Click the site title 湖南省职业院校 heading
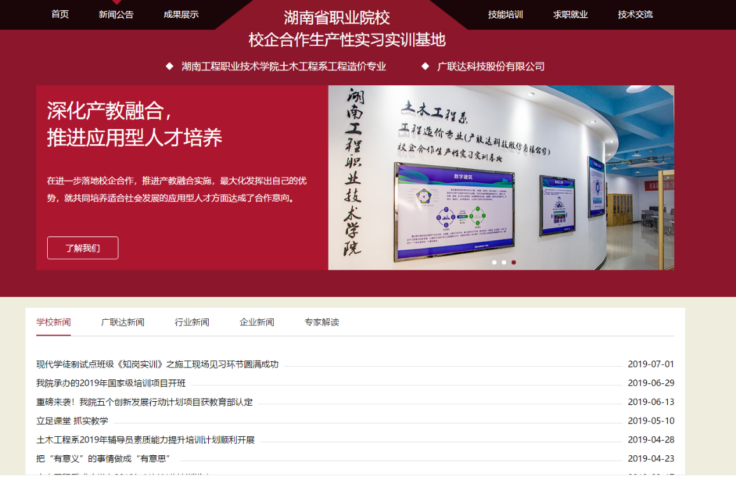This screenshot has width=736, height=480. click(x=337, y=18)
